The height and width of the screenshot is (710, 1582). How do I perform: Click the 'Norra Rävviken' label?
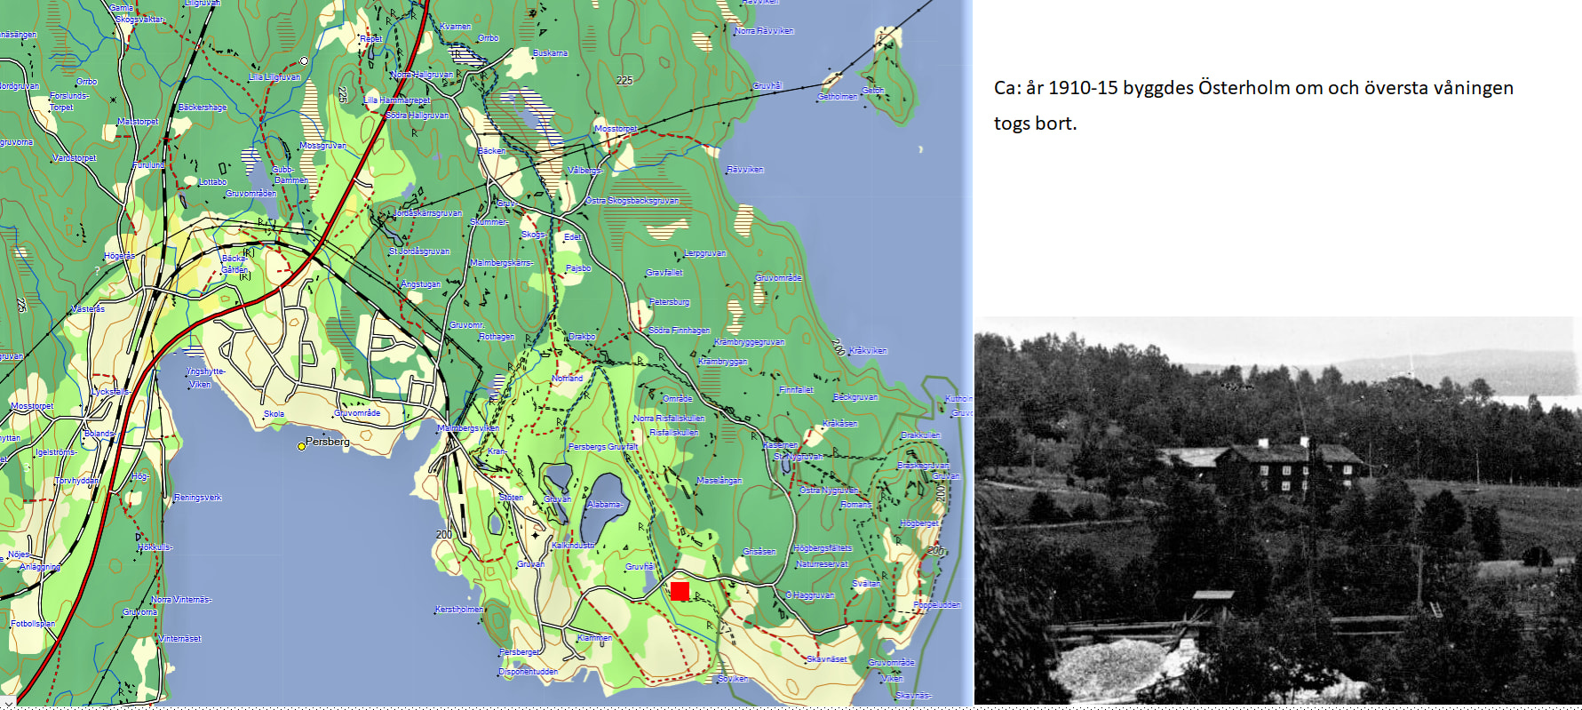pos(764,31)
